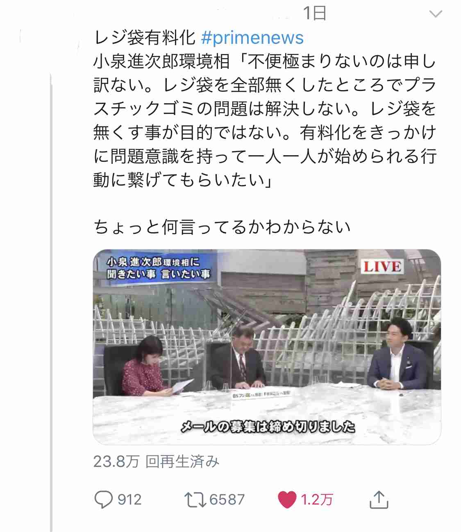Click the 23.8万 回再生済み view count

[156, 462]
